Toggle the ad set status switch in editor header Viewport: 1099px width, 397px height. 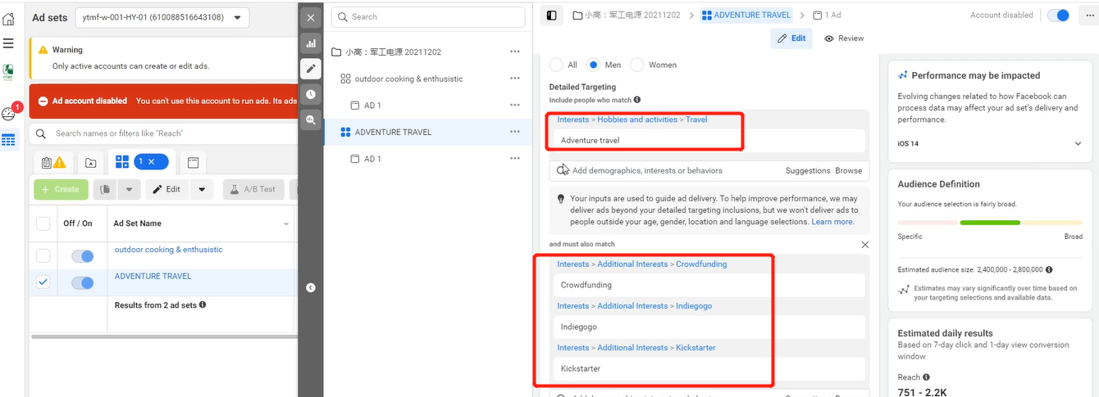1059,15
